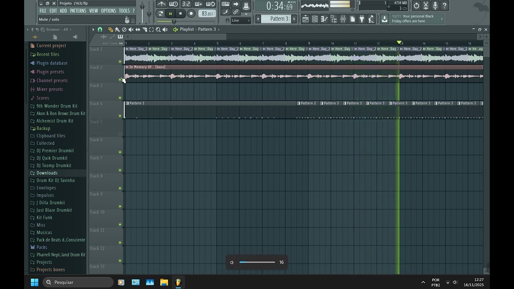This screenshot has width=514, height=289.
Task: Toggle the metronome button
Action: point(162,4)
